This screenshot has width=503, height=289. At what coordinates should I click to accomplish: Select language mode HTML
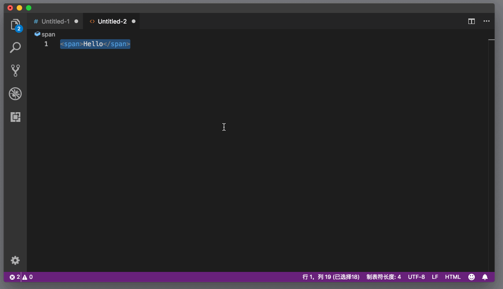[x=453, y=277]
